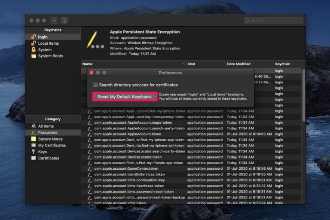Select Certificates category label
Screen dimensions: 330x220
click(49, 158)
